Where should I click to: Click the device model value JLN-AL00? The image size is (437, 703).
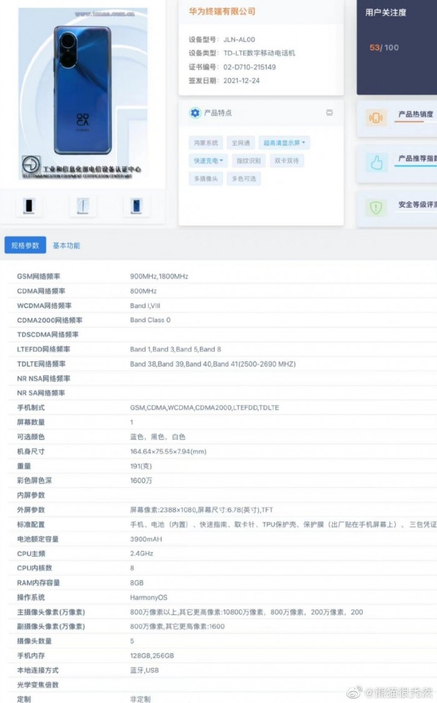239,39
